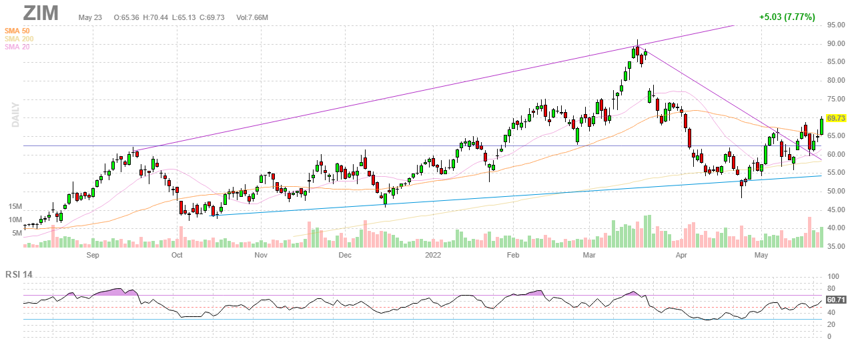Click the ZIM ticker symbol

(41, 13)
